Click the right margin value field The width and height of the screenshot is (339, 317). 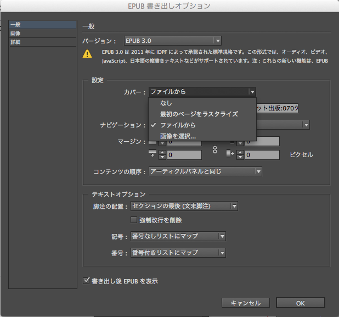[x=262, y=155]
